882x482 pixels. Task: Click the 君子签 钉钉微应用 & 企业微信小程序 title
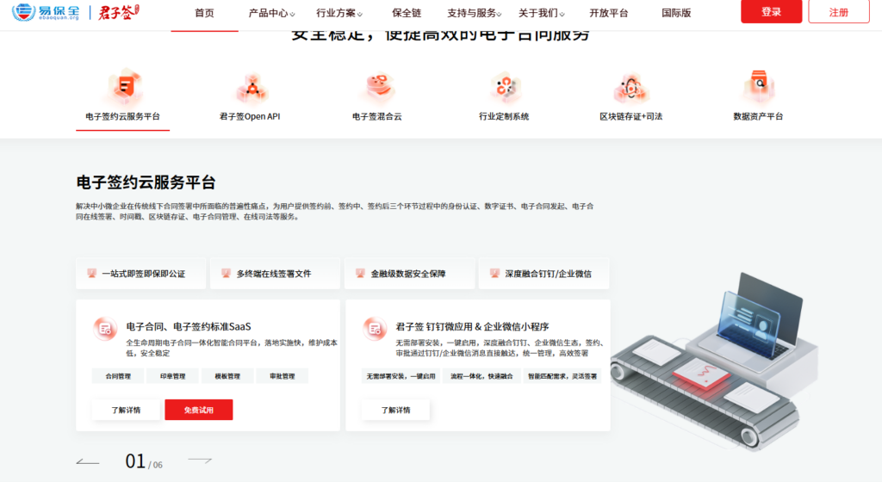click(x=473, y=326)
